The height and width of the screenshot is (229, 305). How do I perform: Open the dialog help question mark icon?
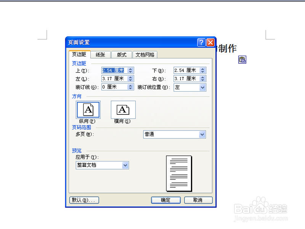201,42
